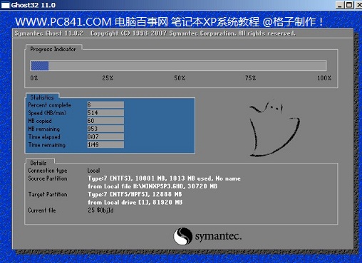This screenshot has height=263, width=362.
Task: Click the 'Speed (MB/min)' label
Action: point(47,113)
